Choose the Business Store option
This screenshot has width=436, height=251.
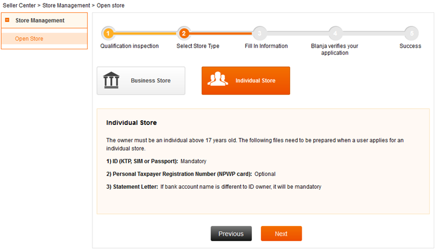(141, 81)
